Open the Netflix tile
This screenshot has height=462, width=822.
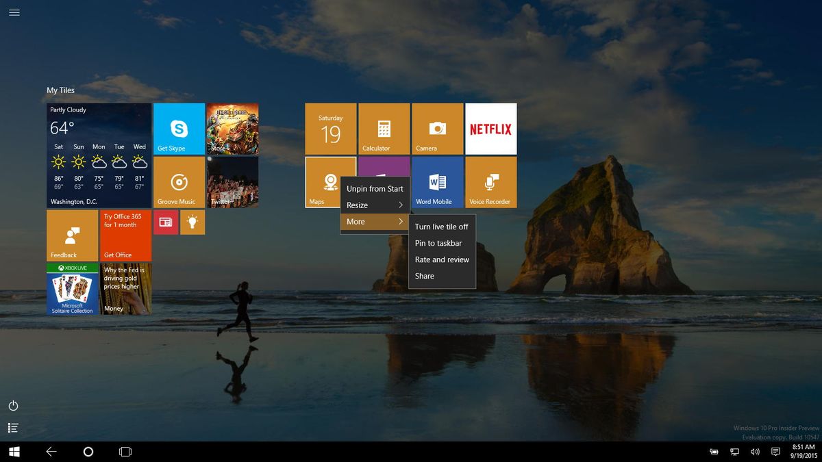click(491, 129)
